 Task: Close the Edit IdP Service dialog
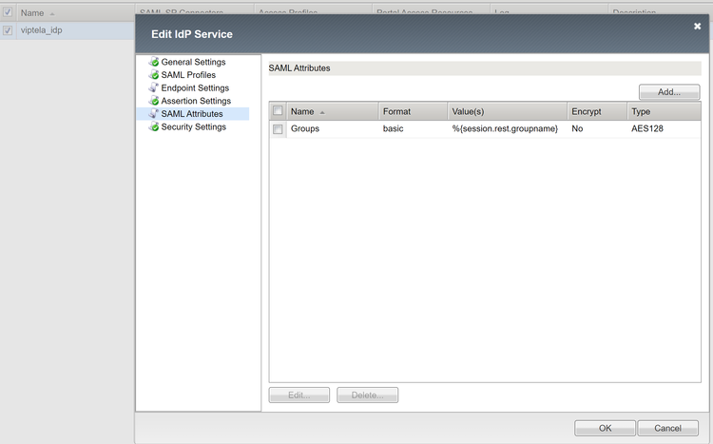[697, 27]
